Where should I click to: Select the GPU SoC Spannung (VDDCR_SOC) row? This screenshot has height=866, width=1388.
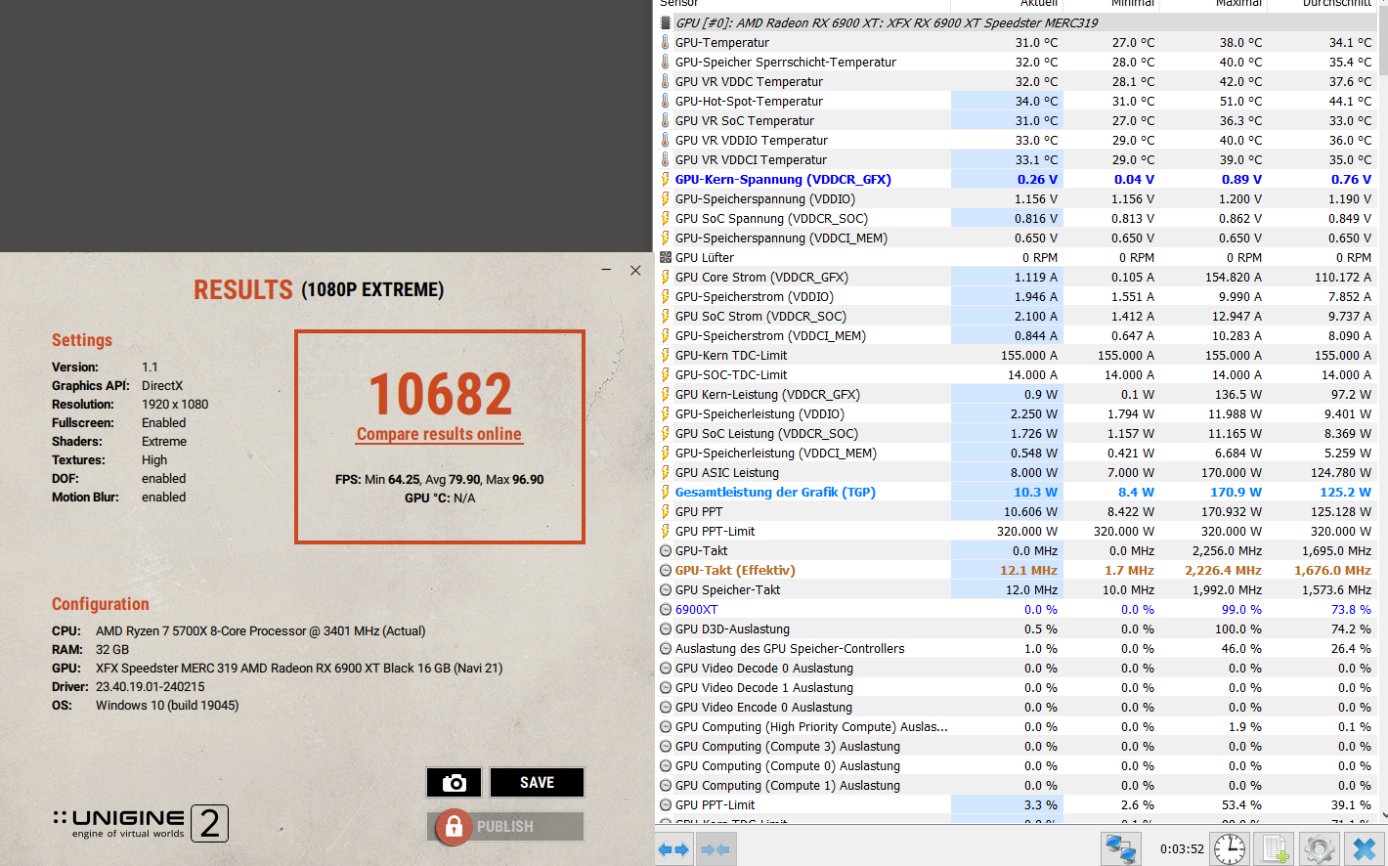pos(1017,218)
